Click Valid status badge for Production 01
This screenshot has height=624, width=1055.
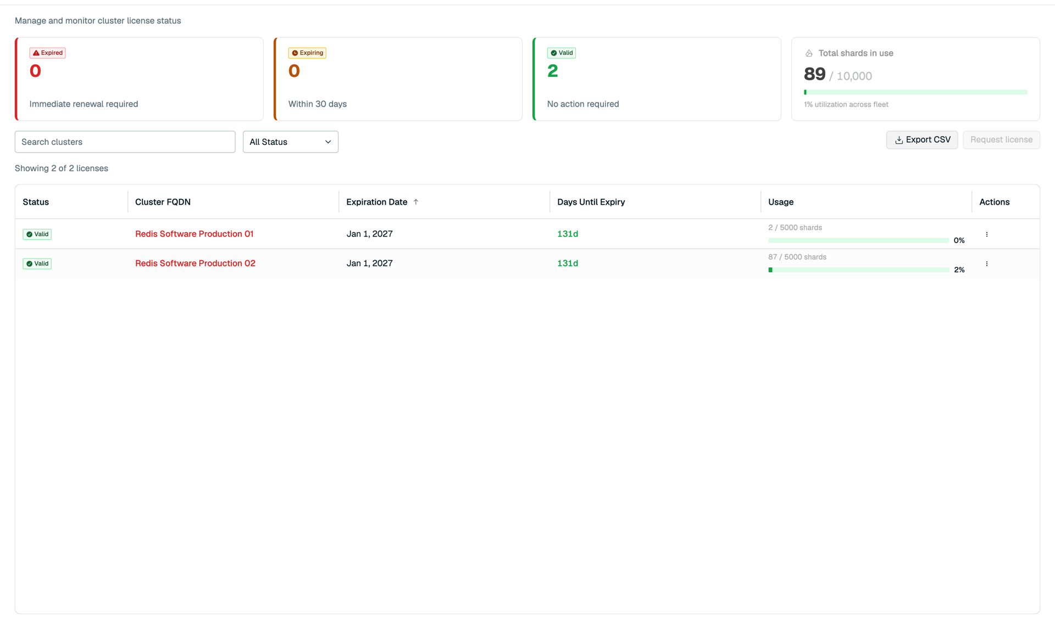(x=37, y=234)
